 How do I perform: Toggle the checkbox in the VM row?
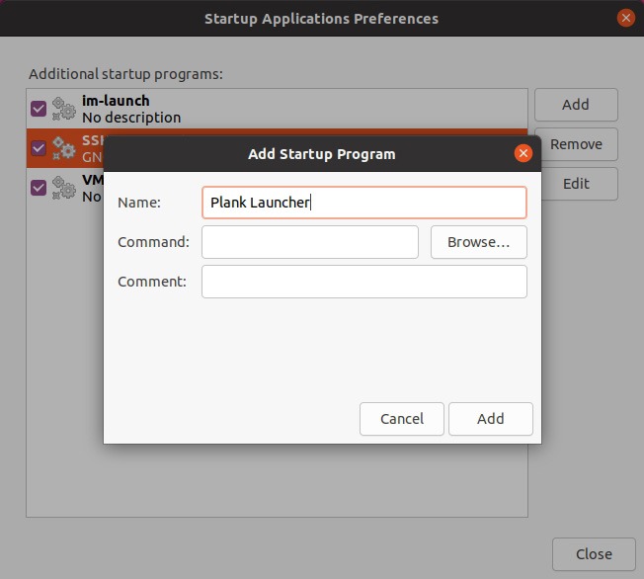pos(39,188)
